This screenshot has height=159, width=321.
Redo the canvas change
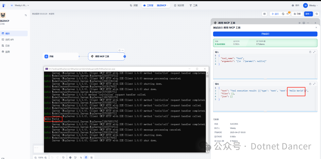(x=58, y=157)
